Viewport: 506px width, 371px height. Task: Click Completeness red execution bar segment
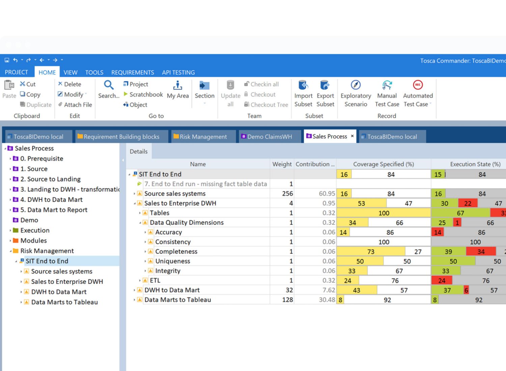click(x=481, y=252)
